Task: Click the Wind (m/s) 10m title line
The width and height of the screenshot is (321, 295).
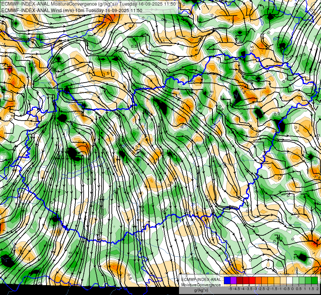Action: pyautogui.click(x=72, y=10)
